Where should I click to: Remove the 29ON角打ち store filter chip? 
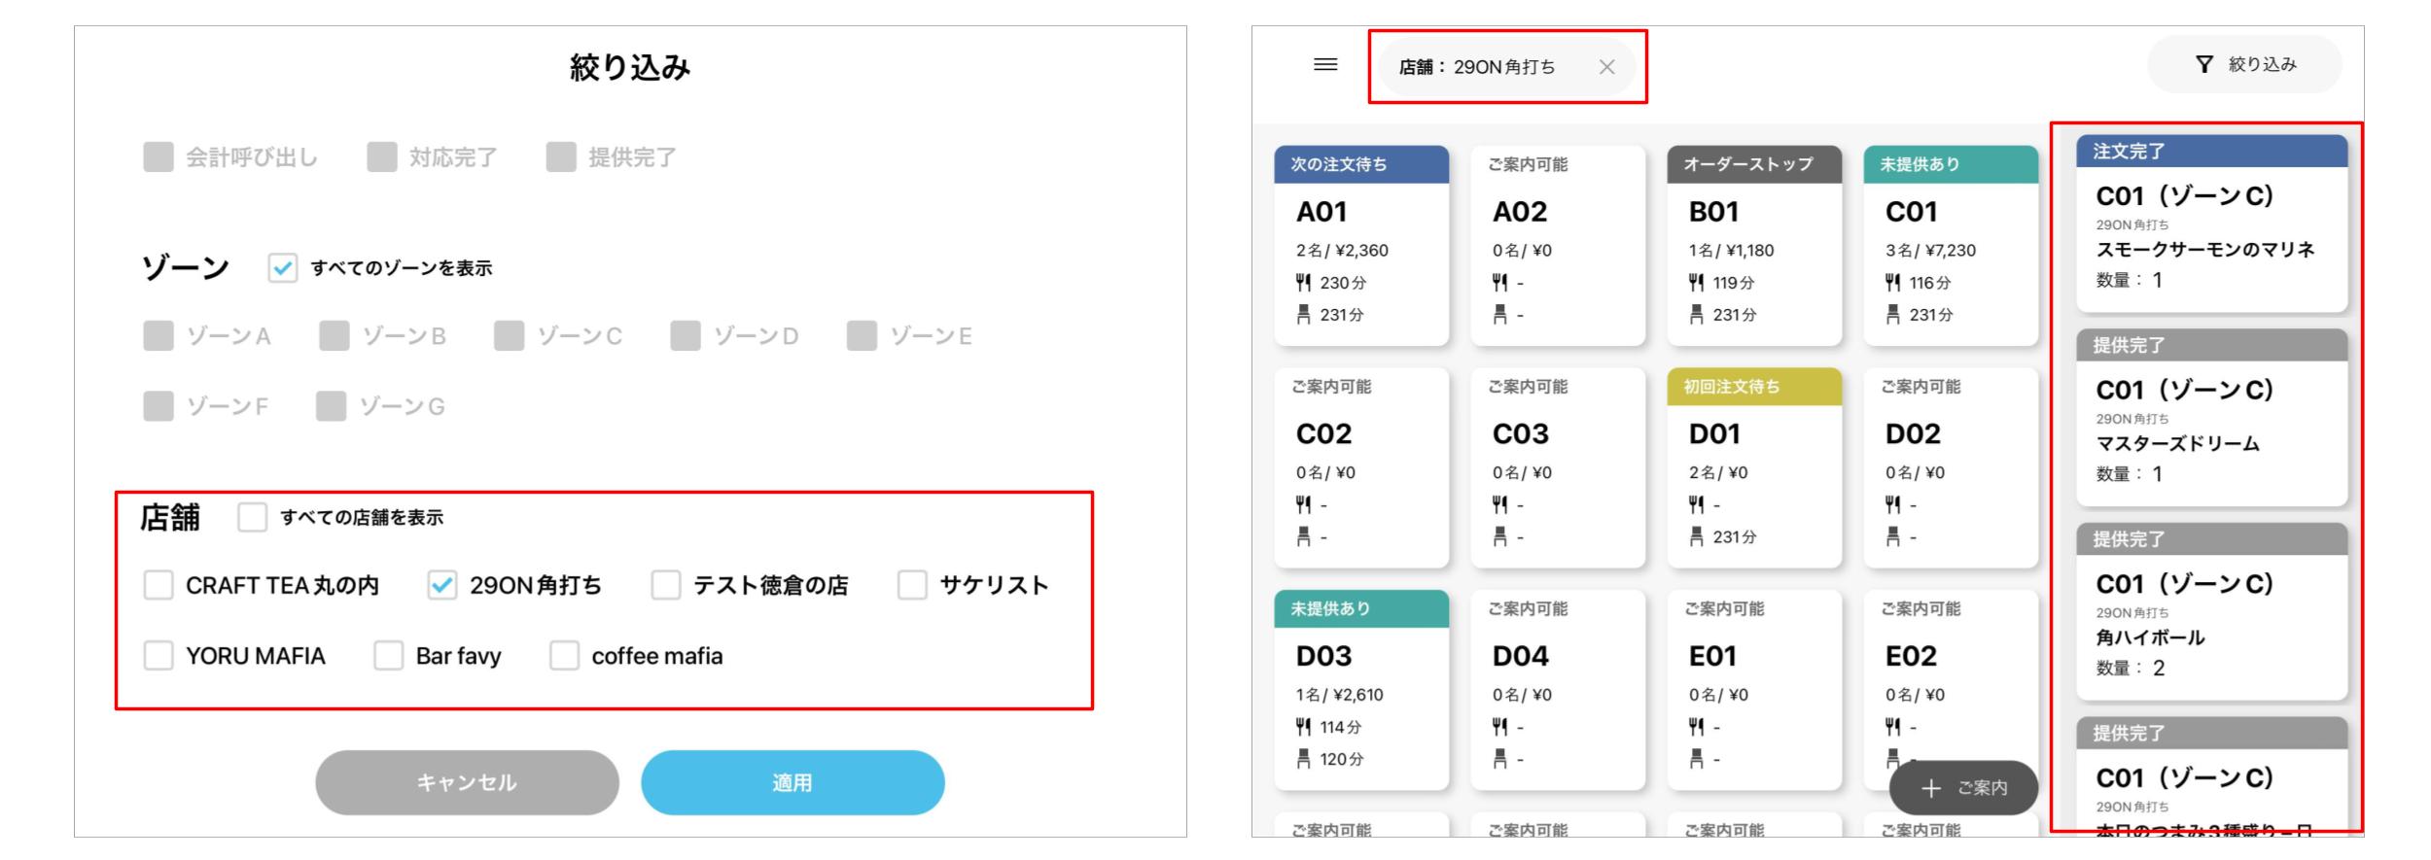(x=1606, y=67)
